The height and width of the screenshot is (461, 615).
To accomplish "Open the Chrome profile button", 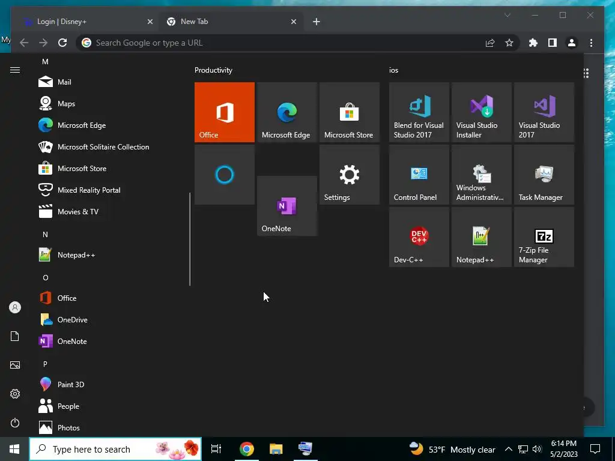I will [572, 43].
